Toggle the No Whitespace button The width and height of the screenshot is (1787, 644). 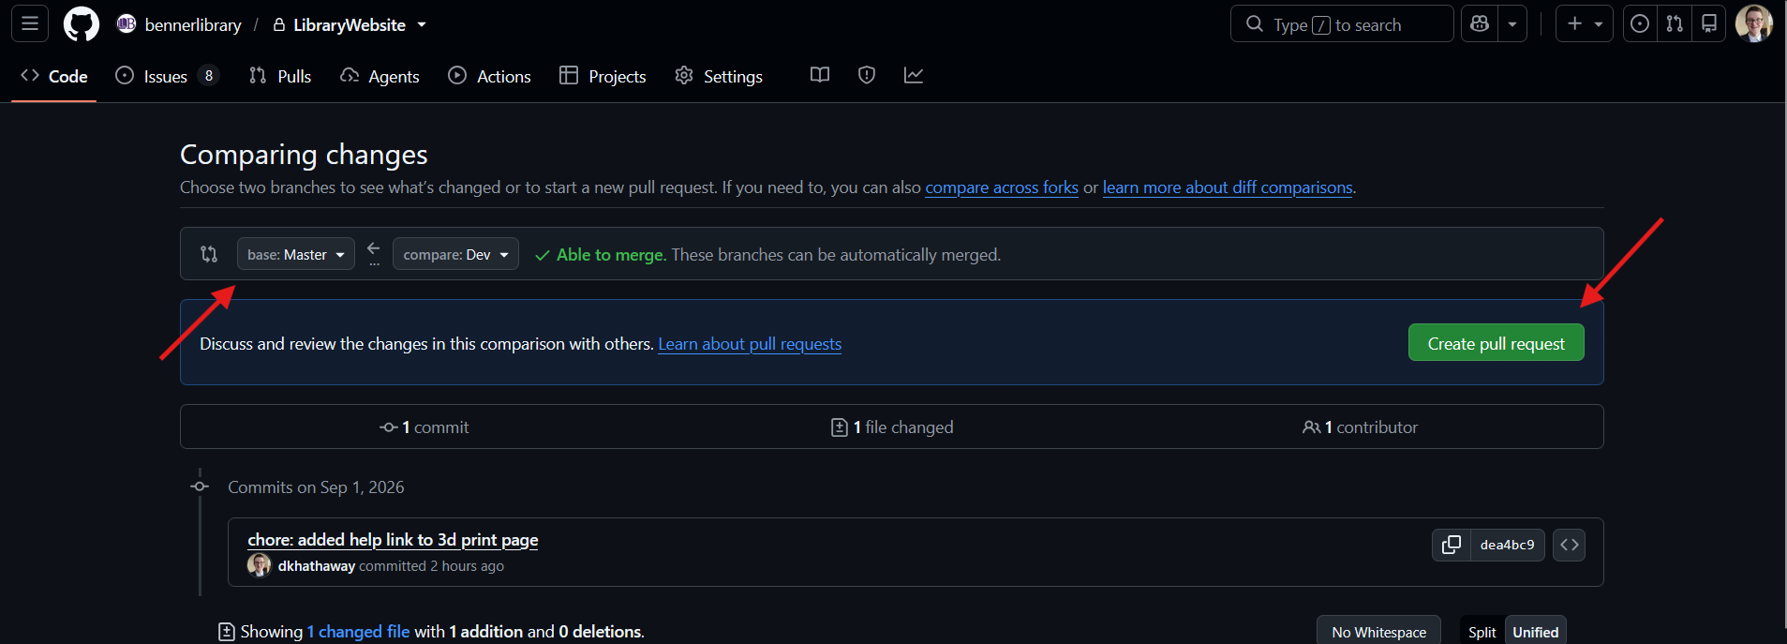click(1378, 632)
